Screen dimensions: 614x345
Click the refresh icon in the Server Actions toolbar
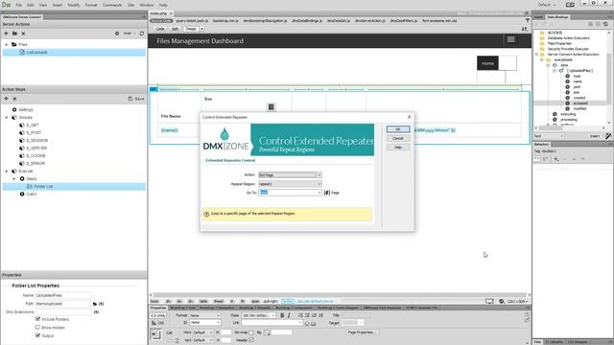(142, 34)
